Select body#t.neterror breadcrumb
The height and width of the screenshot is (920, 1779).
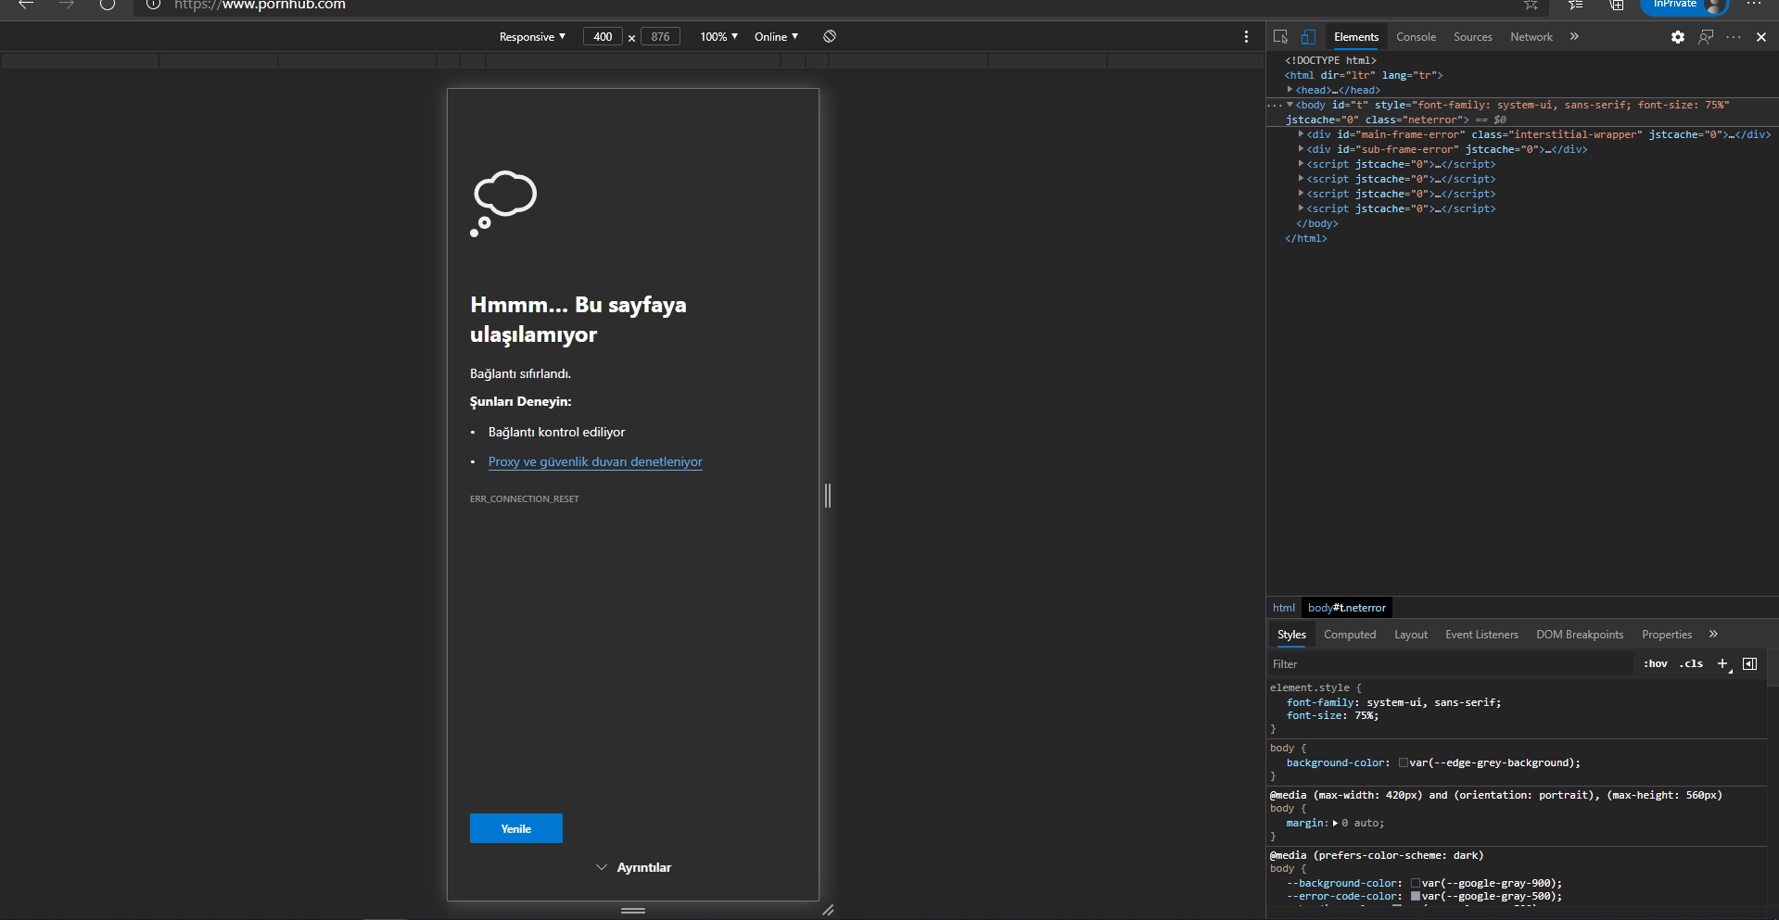pyautogui.click(x=1347, y=608)
